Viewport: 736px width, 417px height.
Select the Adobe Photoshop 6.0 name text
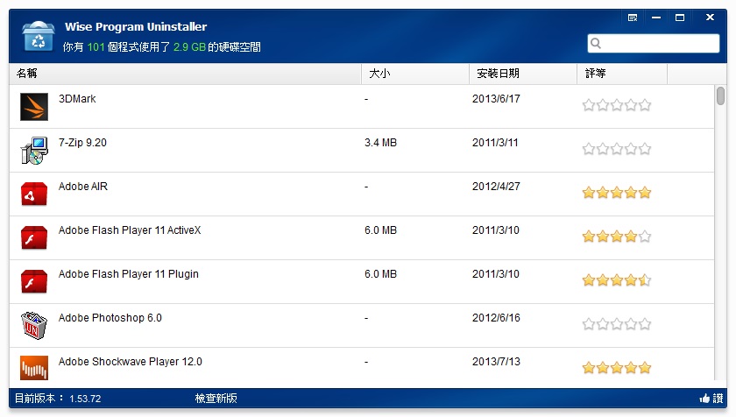click(110, 317)
